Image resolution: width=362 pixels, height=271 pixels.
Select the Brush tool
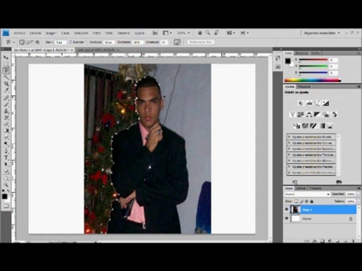coord(6,104)
